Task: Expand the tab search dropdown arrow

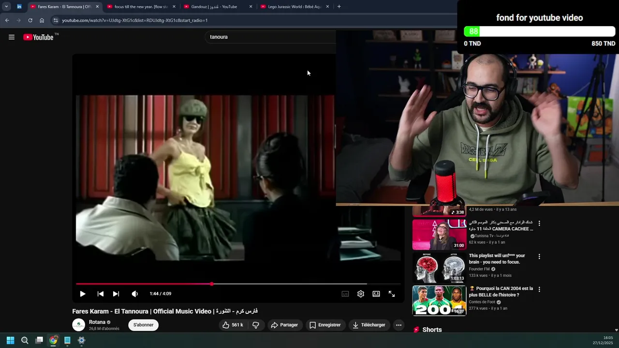Action: [x=6, y=7]
